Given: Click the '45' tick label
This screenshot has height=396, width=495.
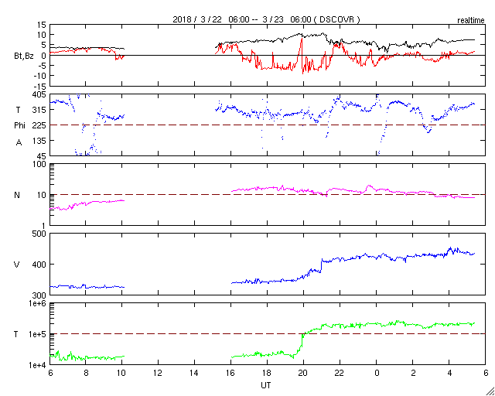Looking at the screenshot, I should click(41, 156).
